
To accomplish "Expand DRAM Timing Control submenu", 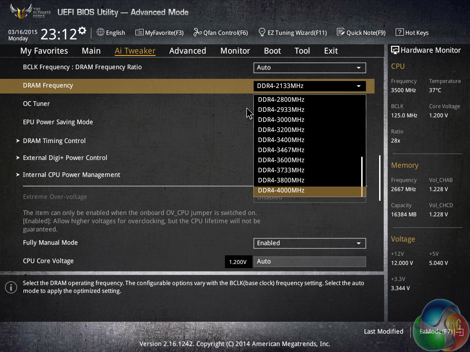I will tap(54, 141).
